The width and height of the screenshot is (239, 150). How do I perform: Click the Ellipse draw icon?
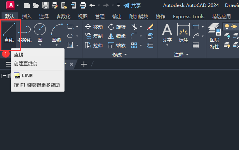point(70,36)
